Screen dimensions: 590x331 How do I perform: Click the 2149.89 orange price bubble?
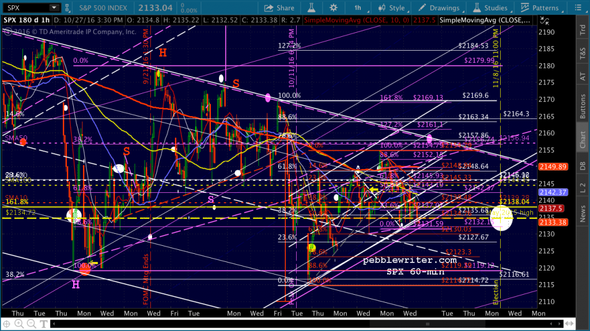[553, 166]
